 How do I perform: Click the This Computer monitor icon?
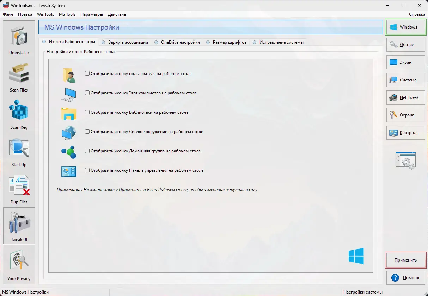click(x=69, y=94)
